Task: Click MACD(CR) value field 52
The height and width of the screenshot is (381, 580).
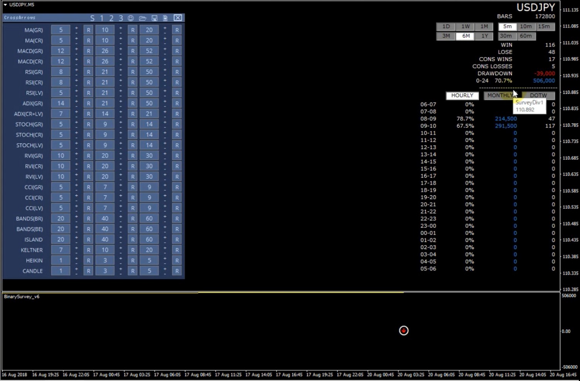Action: coord(149,61)
